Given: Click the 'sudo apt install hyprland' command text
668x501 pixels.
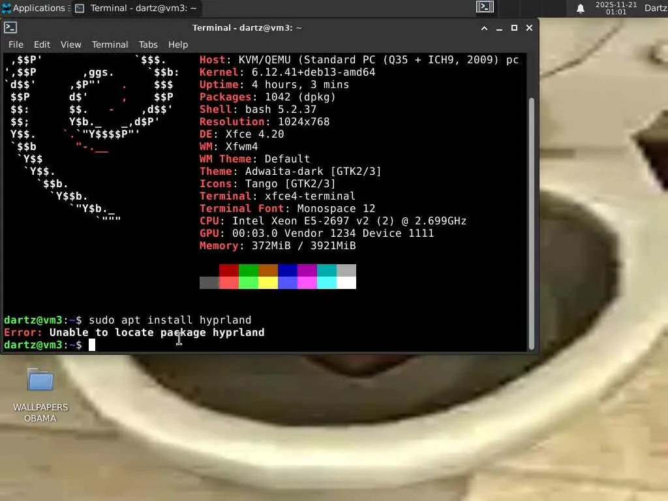Looking at the screenshot, I should tap(170, 320).
